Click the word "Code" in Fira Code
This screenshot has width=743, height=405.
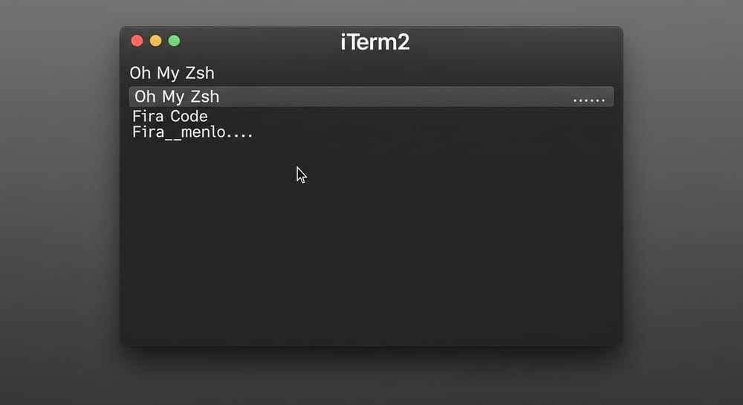pos(189,117)
